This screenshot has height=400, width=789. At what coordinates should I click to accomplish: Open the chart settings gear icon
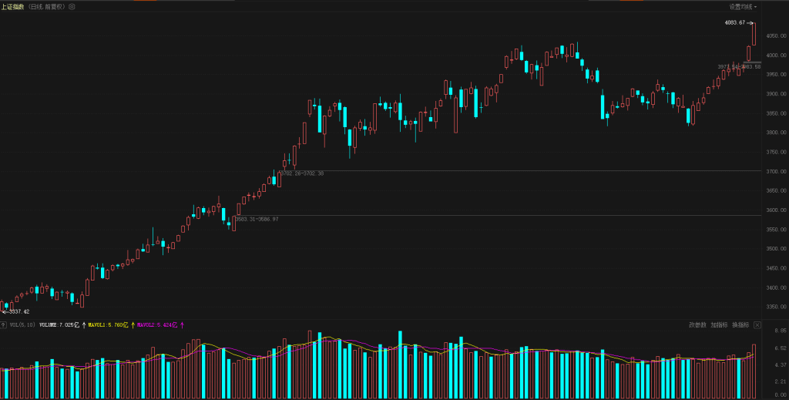click(x=72, y=6)
